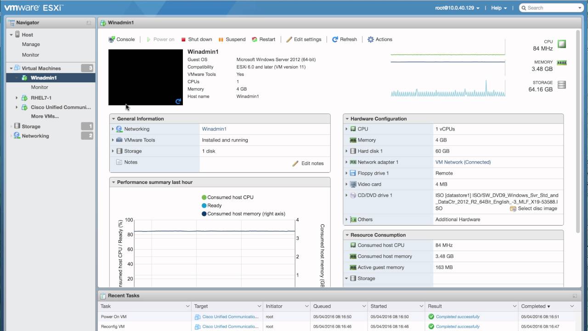
Task: Click the Winadmin1 title VM icon
Action: 103,23
